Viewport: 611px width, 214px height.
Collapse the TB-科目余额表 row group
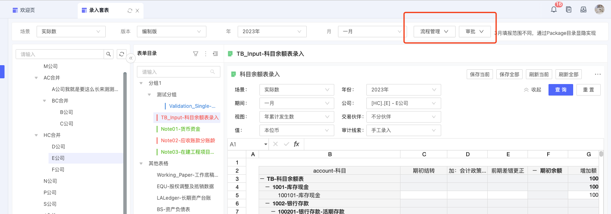262,179
